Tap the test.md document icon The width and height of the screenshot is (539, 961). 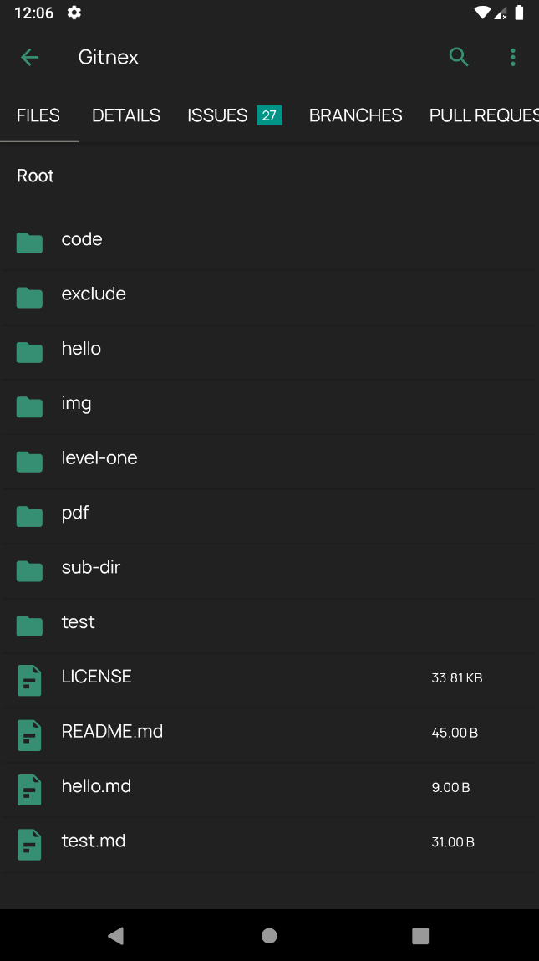click(x=29, y=845)
